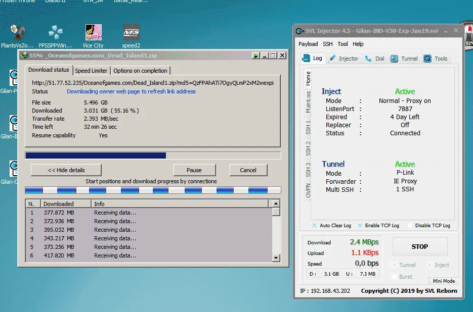
Task: Click the SVL Injector key icon in title bar
Action: [299, 31]
